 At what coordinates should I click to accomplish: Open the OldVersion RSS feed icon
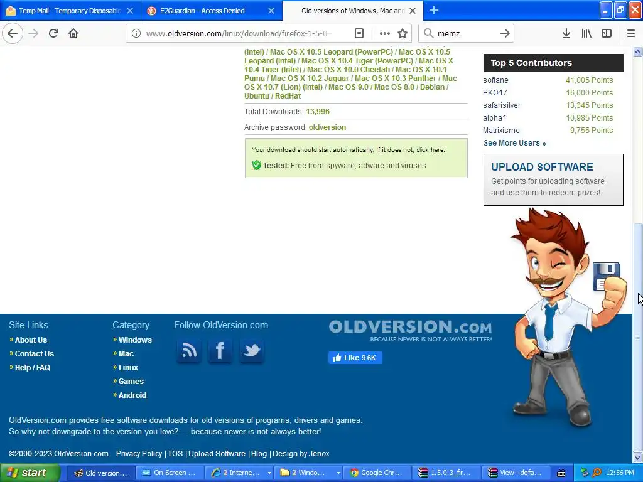pos(189,350)
